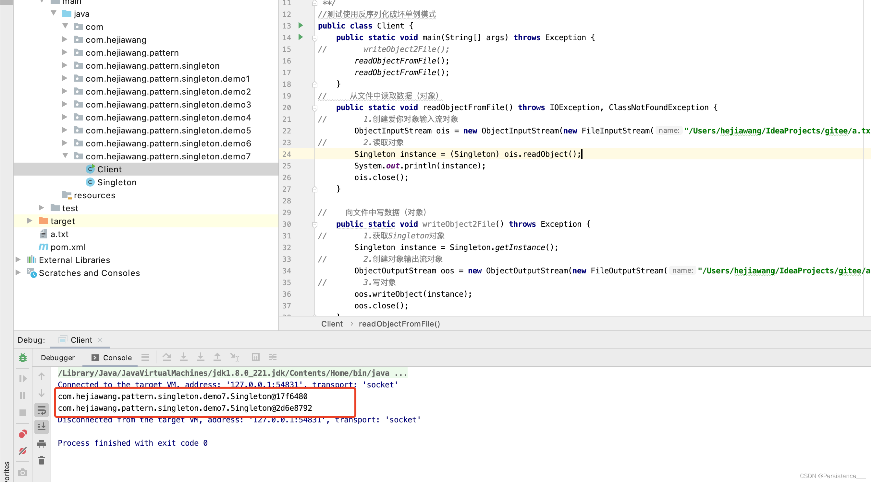Click the JDK java command path in console
This screenshot has height=482, width=871.
(232, 373)
